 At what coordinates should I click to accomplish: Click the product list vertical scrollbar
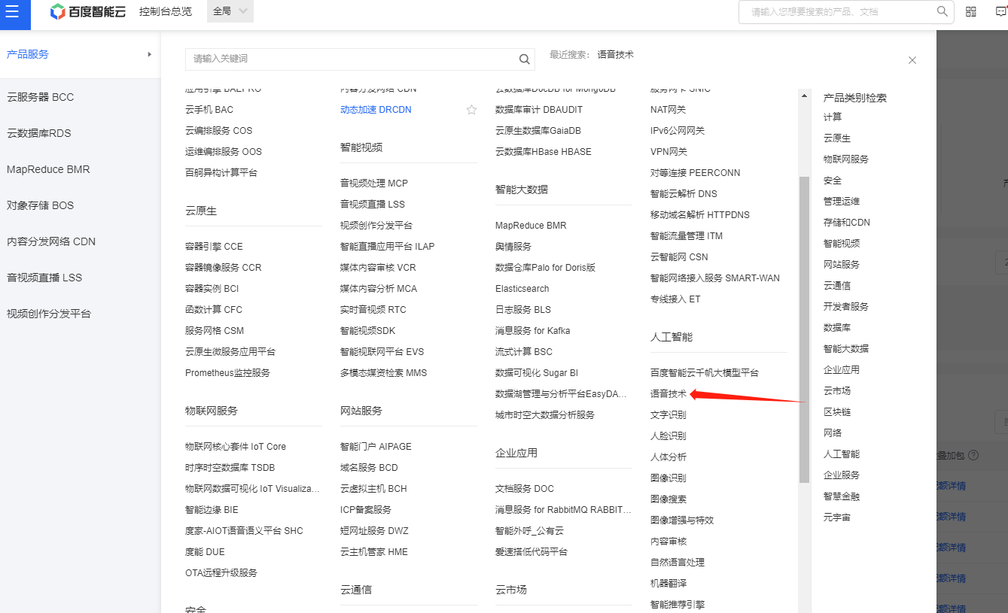[804, 329]
